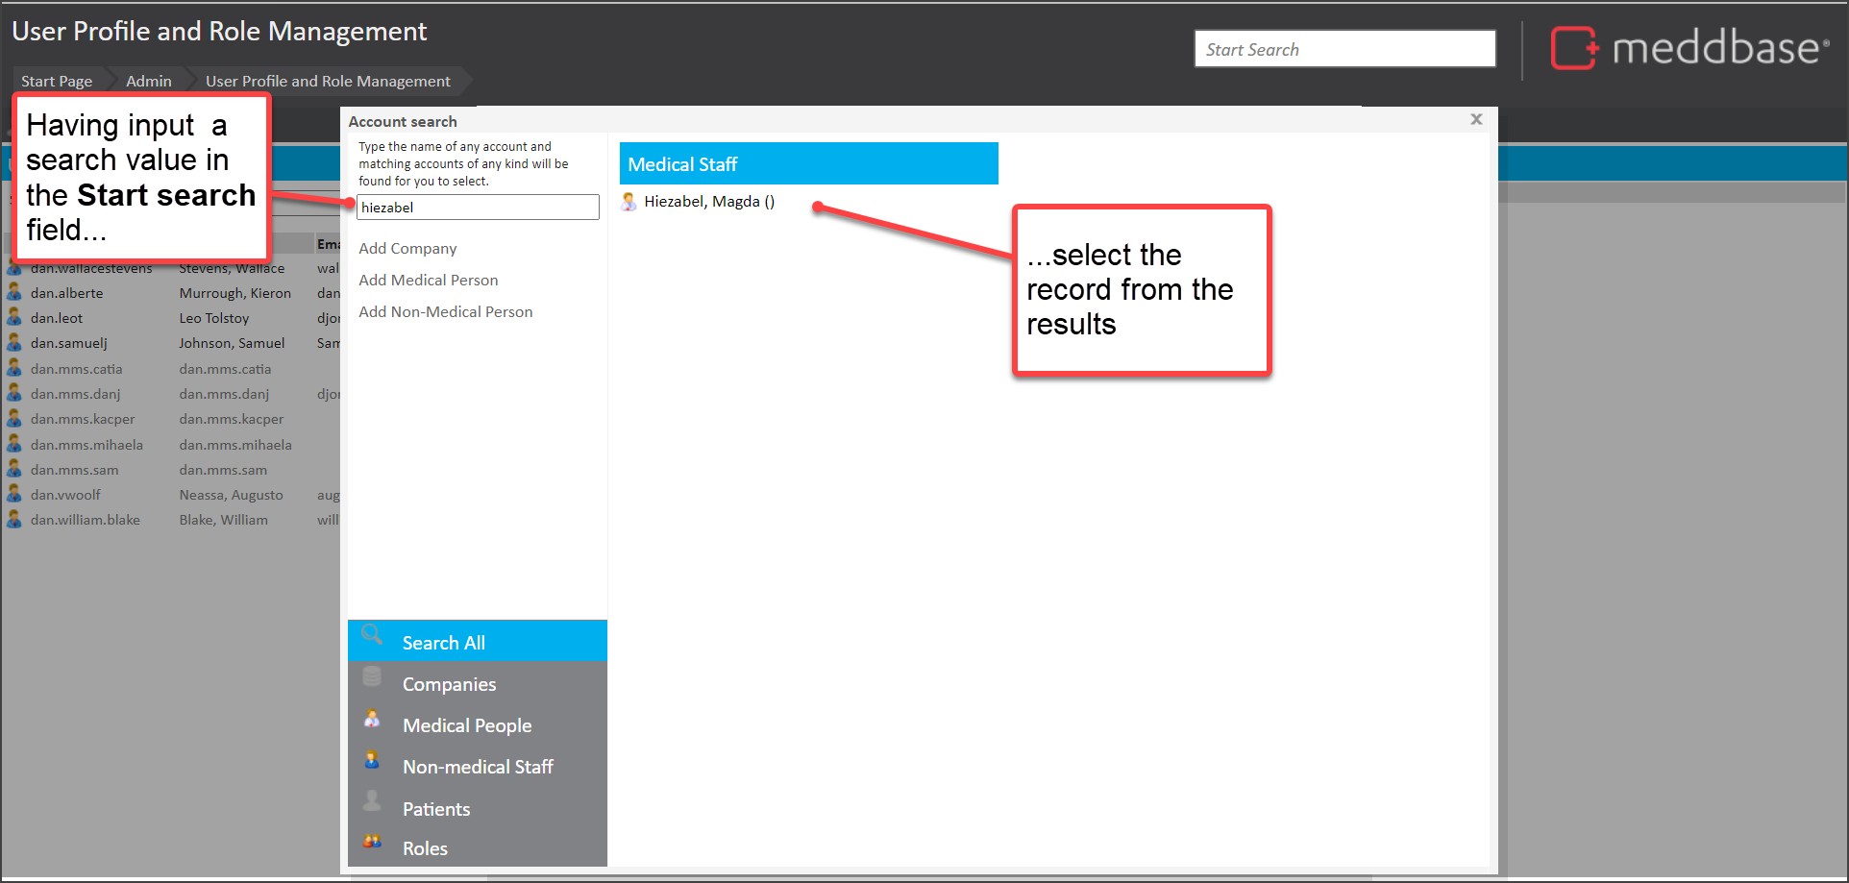Switch to Medical People filter

[467, 725]
